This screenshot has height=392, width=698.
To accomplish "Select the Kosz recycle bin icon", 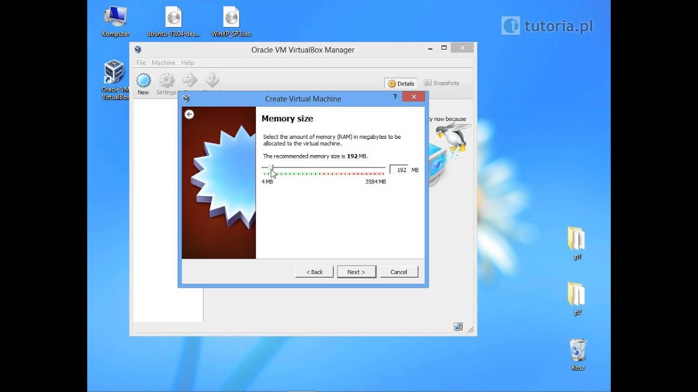I will (577, 354).
